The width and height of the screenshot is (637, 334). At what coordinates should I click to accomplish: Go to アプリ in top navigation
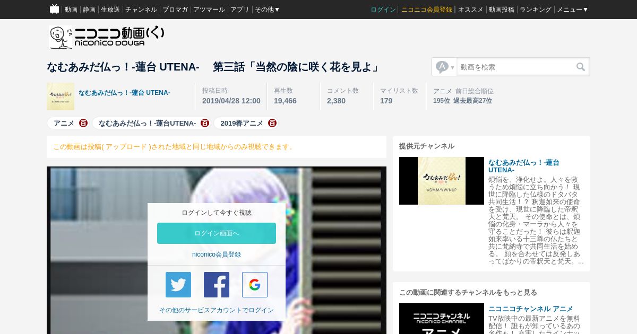tap(240, 10)
